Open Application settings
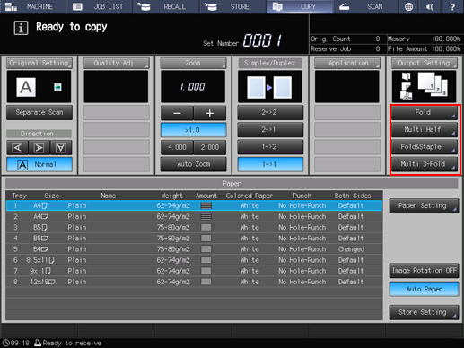Screen dimensions: 464x348 [x=347, y=63]
